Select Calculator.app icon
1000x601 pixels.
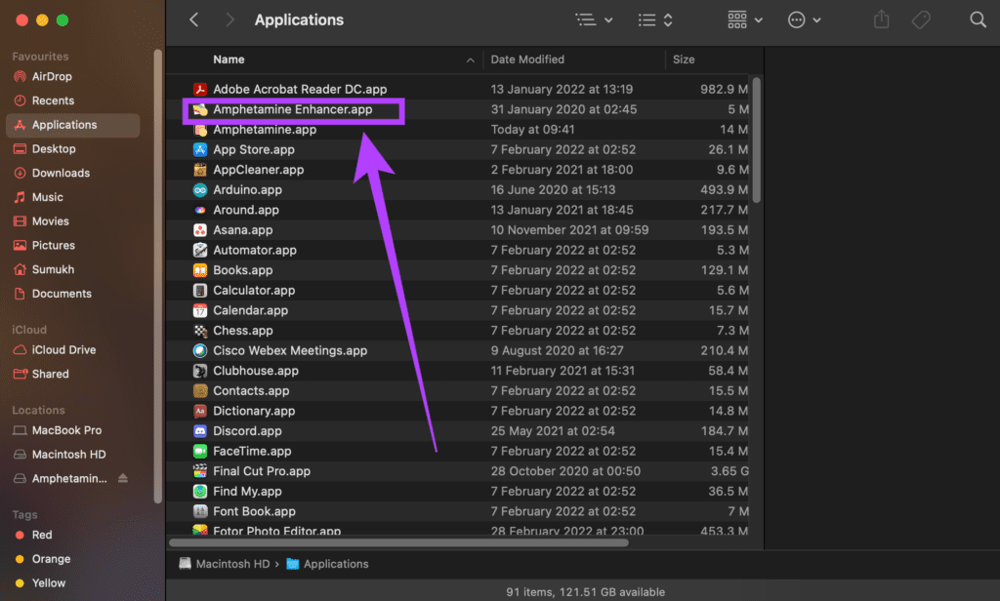(x=200, y=290)
